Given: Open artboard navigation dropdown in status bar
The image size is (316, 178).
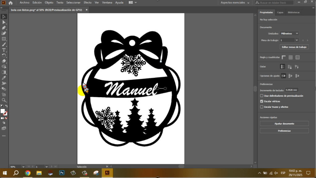Looking at the screenshot, I should 47,167.
